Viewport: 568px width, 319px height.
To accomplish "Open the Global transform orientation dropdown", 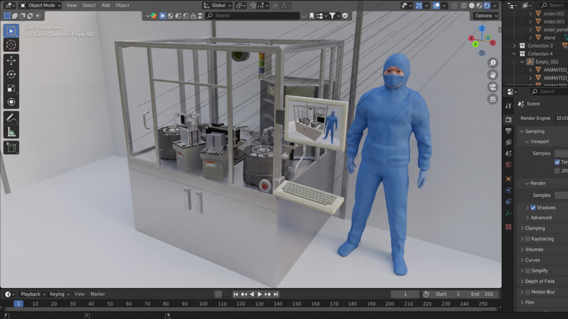I will click(x=217, y=6).
